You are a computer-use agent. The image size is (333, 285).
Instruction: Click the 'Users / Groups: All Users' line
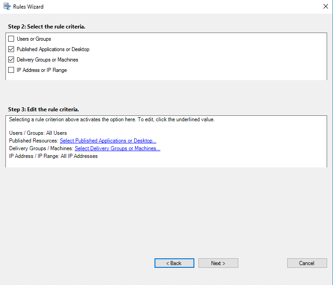click(38, 133)
